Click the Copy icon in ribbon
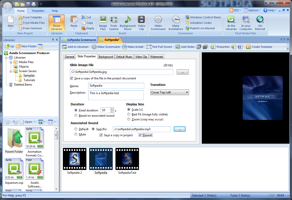The width and height of the screenshot is (292, 200). [84, 23]
